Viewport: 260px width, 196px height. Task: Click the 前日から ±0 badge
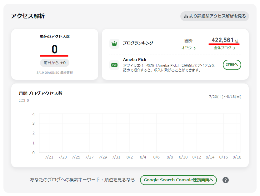tap(55, 63)
